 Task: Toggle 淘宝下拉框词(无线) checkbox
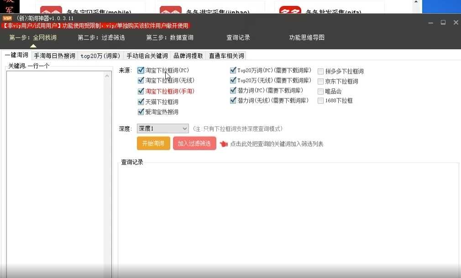tap(141, 80)
